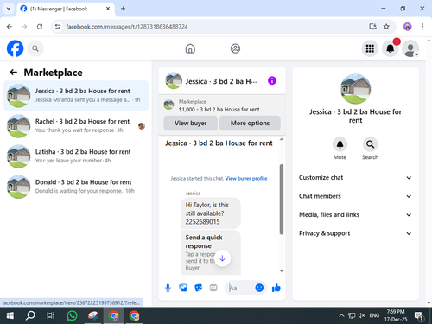Click the chat scroll up arrow
432x324 pixels.
point(282,139)
